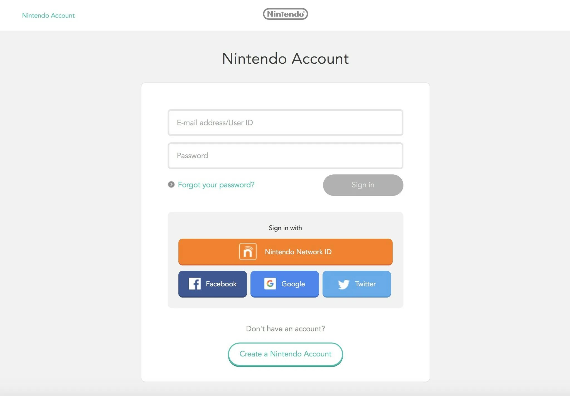Screen dimensions: 570x396
Task: Sign in using Facebook account
Action: click(213, 284)
